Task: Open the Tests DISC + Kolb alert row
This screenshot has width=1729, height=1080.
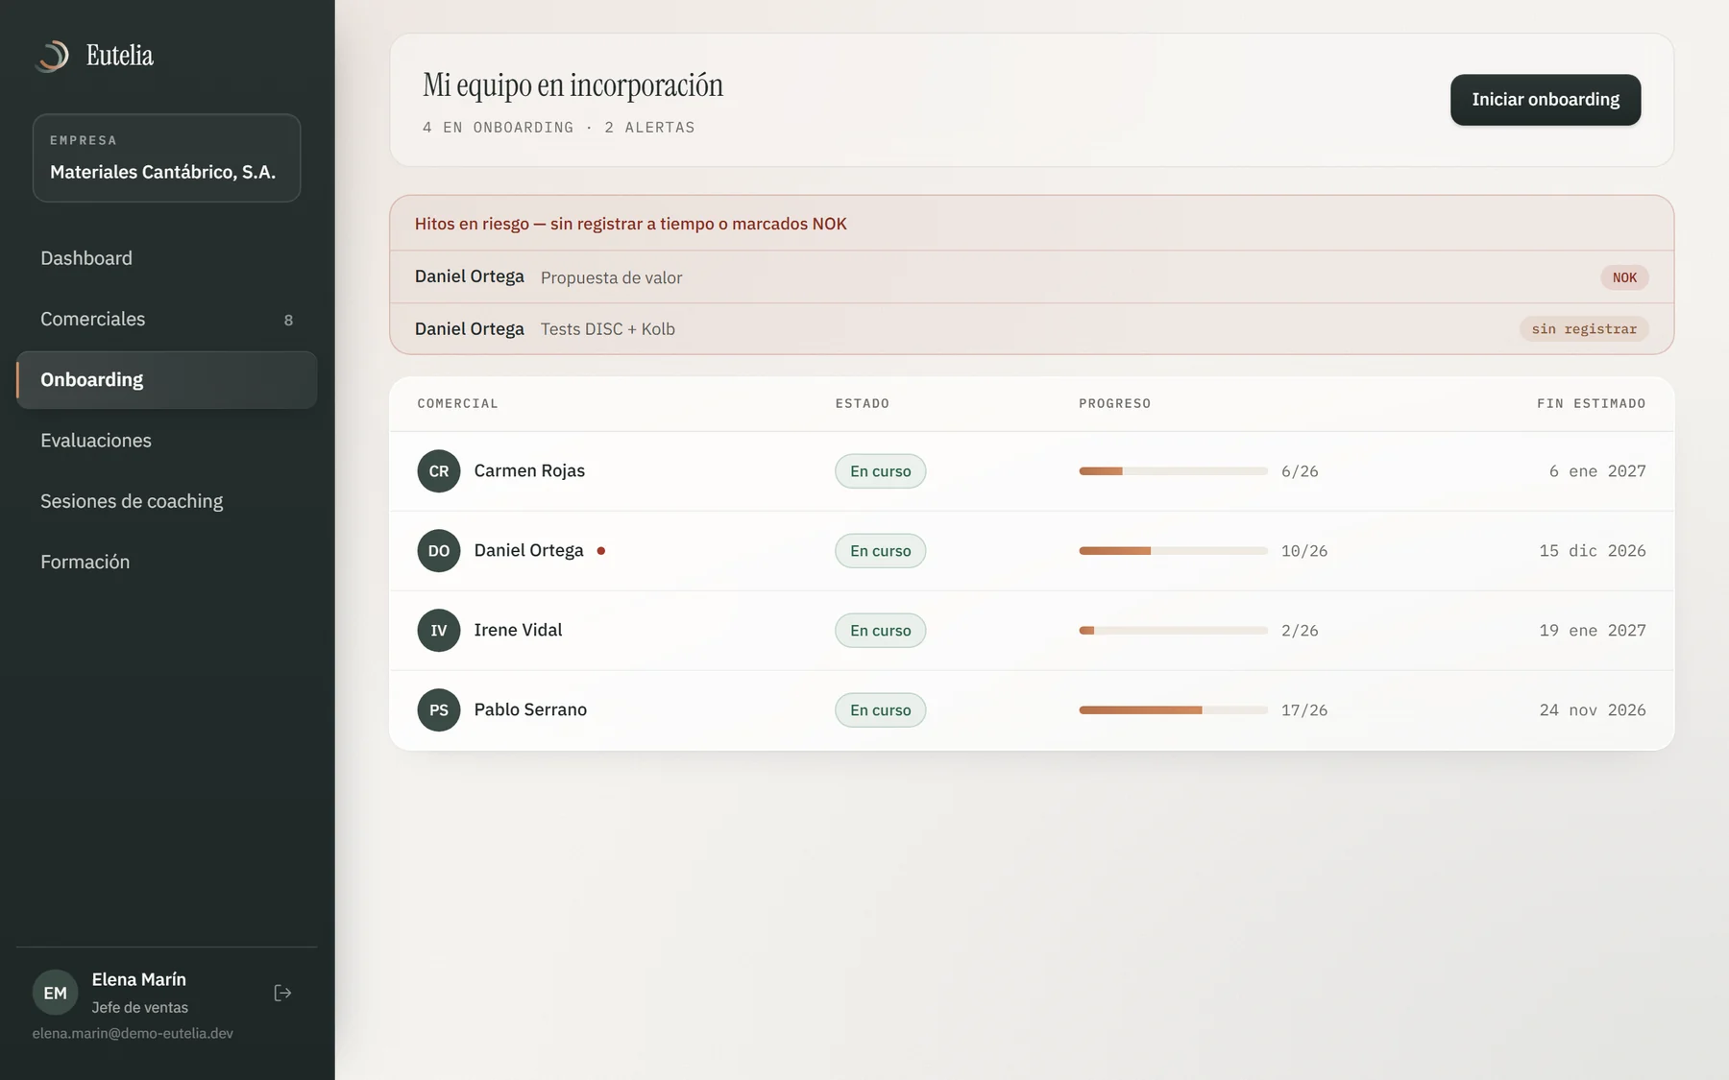Action: click(1032, 329)
